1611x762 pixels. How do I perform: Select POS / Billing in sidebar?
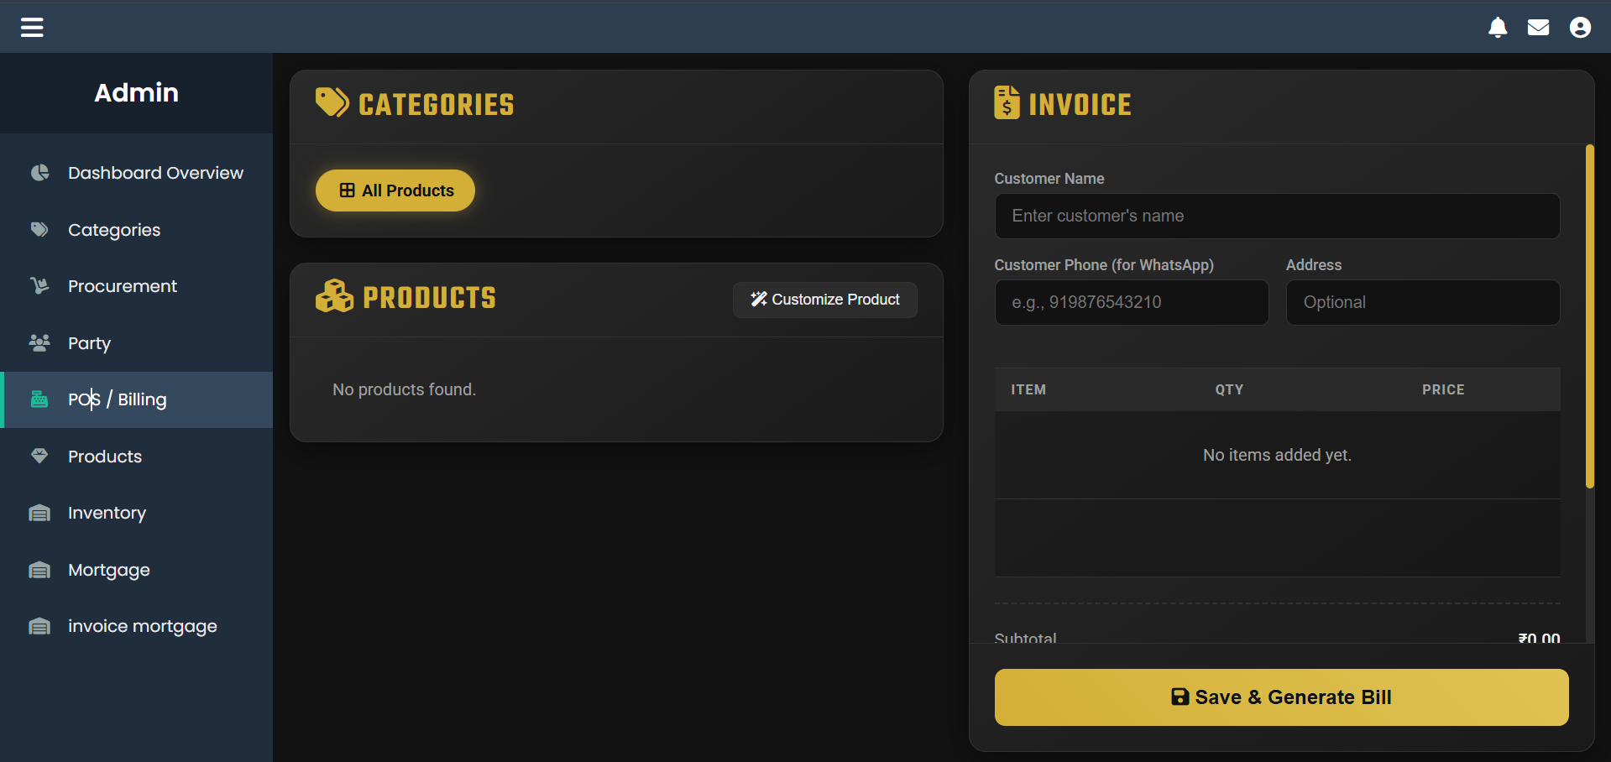coord(118,399)
